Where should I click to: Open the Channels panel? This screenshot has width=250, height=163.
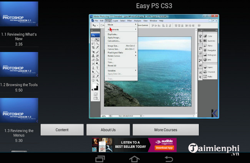click(210, 72)
